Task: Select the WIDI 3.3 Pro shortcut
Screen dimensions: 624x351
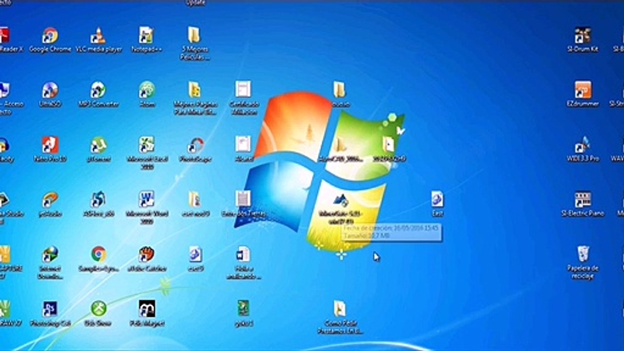Action: pyautogui.click(x=583, y=145)
